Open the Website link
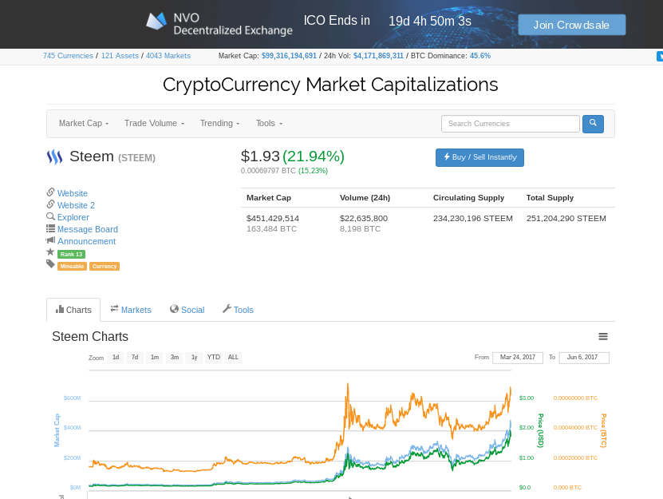 pos(73,193)
